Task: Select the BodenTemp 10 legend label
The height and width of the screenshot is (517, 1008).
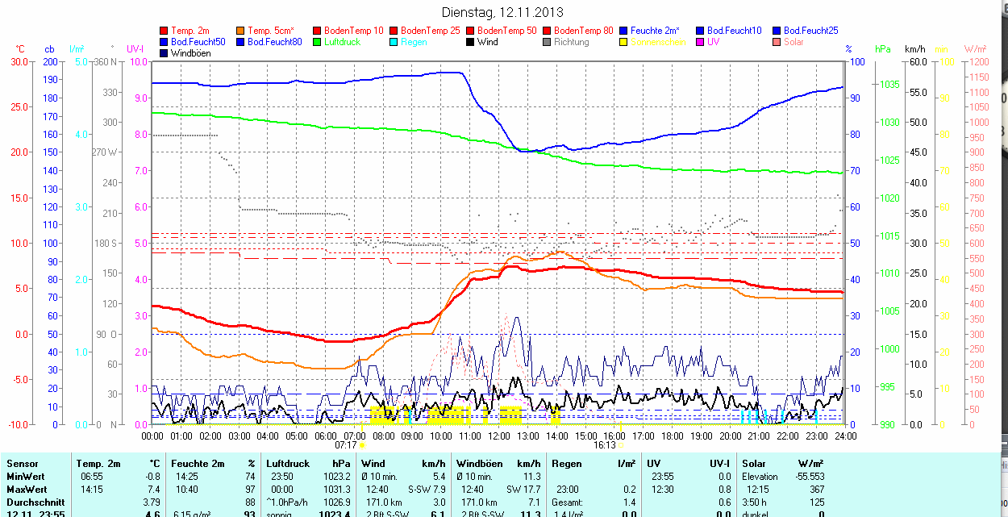Action: tap(354, 31)
